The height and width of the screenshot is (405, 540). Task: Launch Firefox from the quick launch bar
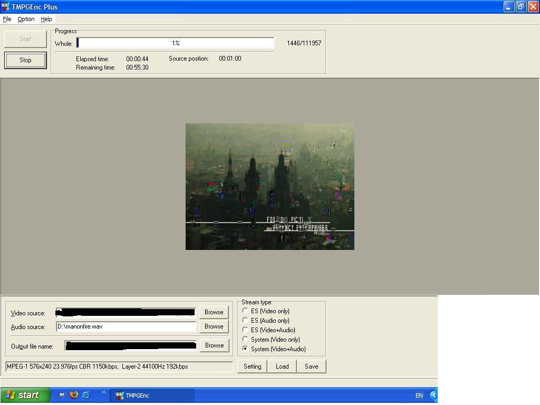point(74,394)
